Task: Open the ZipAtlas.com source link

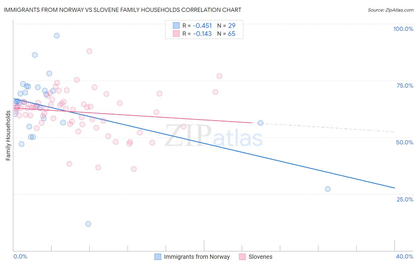Action: pyautogui.click(x=391, y=10)
